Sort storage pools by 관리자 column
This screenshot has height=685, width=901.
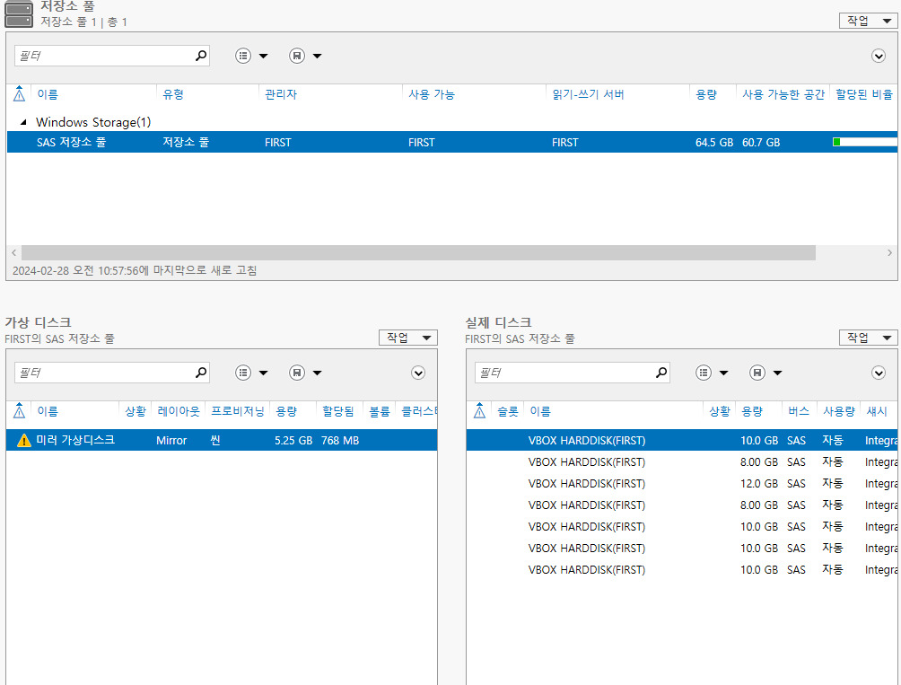281,94
